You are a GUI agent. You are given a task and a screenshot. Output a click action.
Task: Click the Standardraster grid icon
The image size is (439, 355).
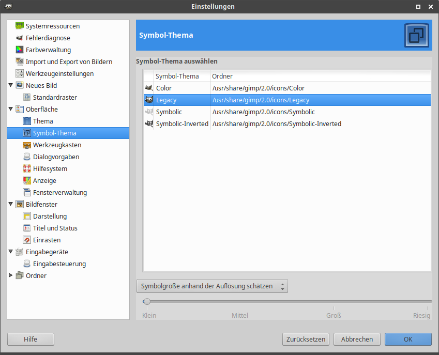(27, 97)
